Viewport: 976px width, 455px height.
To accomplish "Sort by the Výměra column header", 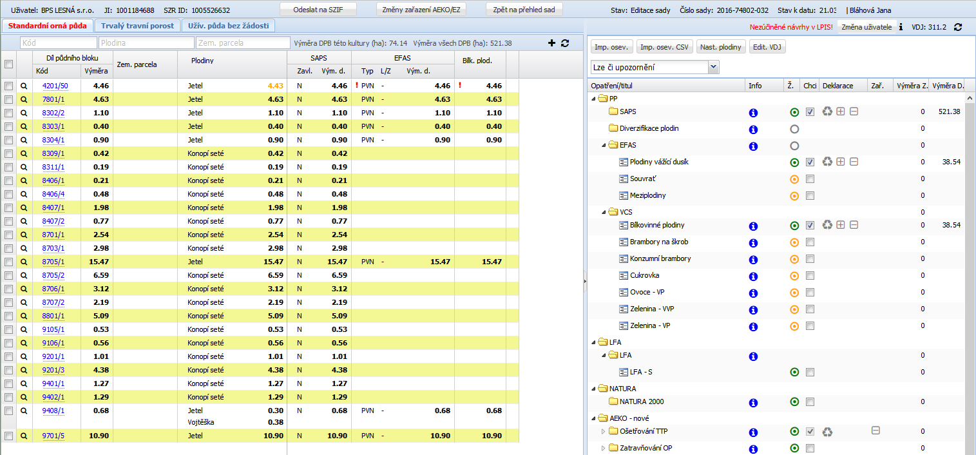I will pos(97,71).
